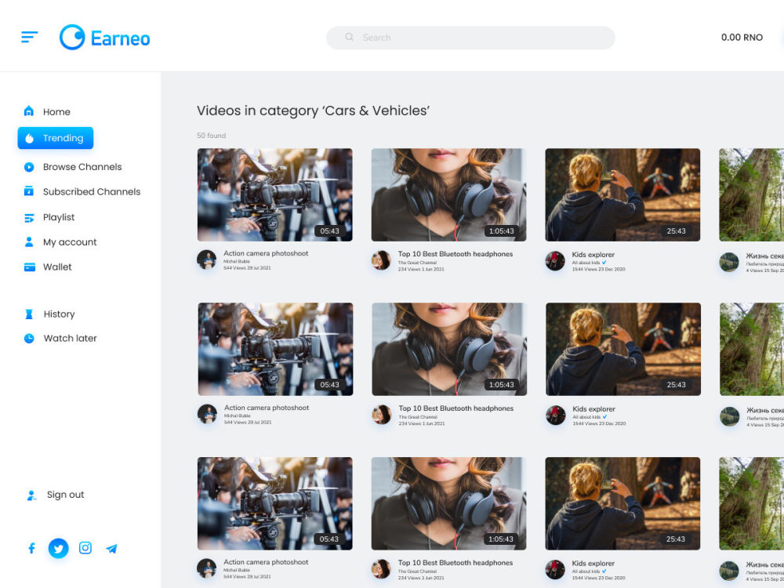Click bottom row 'Top 10 Best Bluetooth headphones' title
This screenshot has width=784, height=588.
(456, 562)
